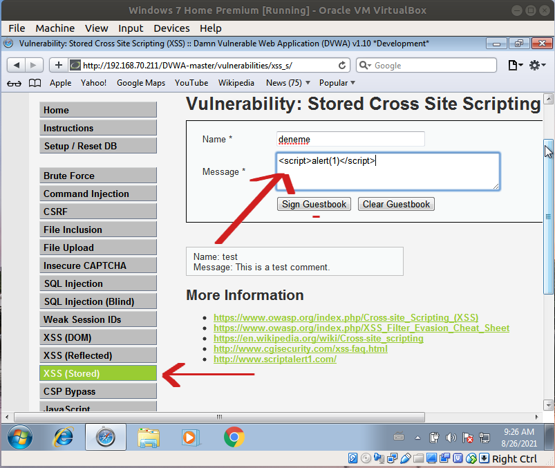Viewport: 555px width, 468px height.
Task: Open the VirtualBox File menu
Action: pyautogui.click(x=17, y=28)
